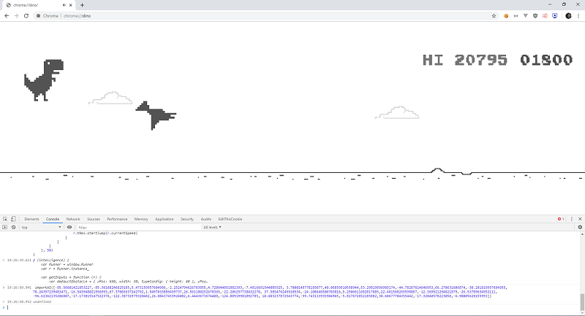Open the EditThisCookie tab
The height and width of the screenshot is (316, 585).
230,219
